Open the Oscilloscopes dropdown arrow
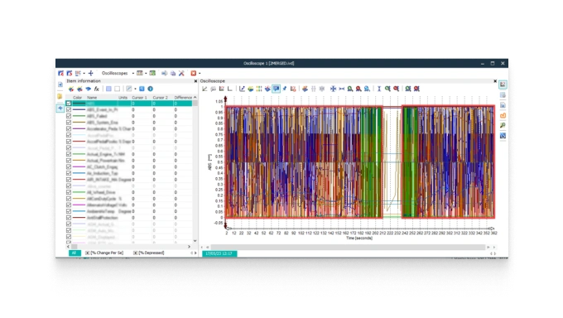The image size is (563, 318). pyautogui.click(x=133, y=74)
